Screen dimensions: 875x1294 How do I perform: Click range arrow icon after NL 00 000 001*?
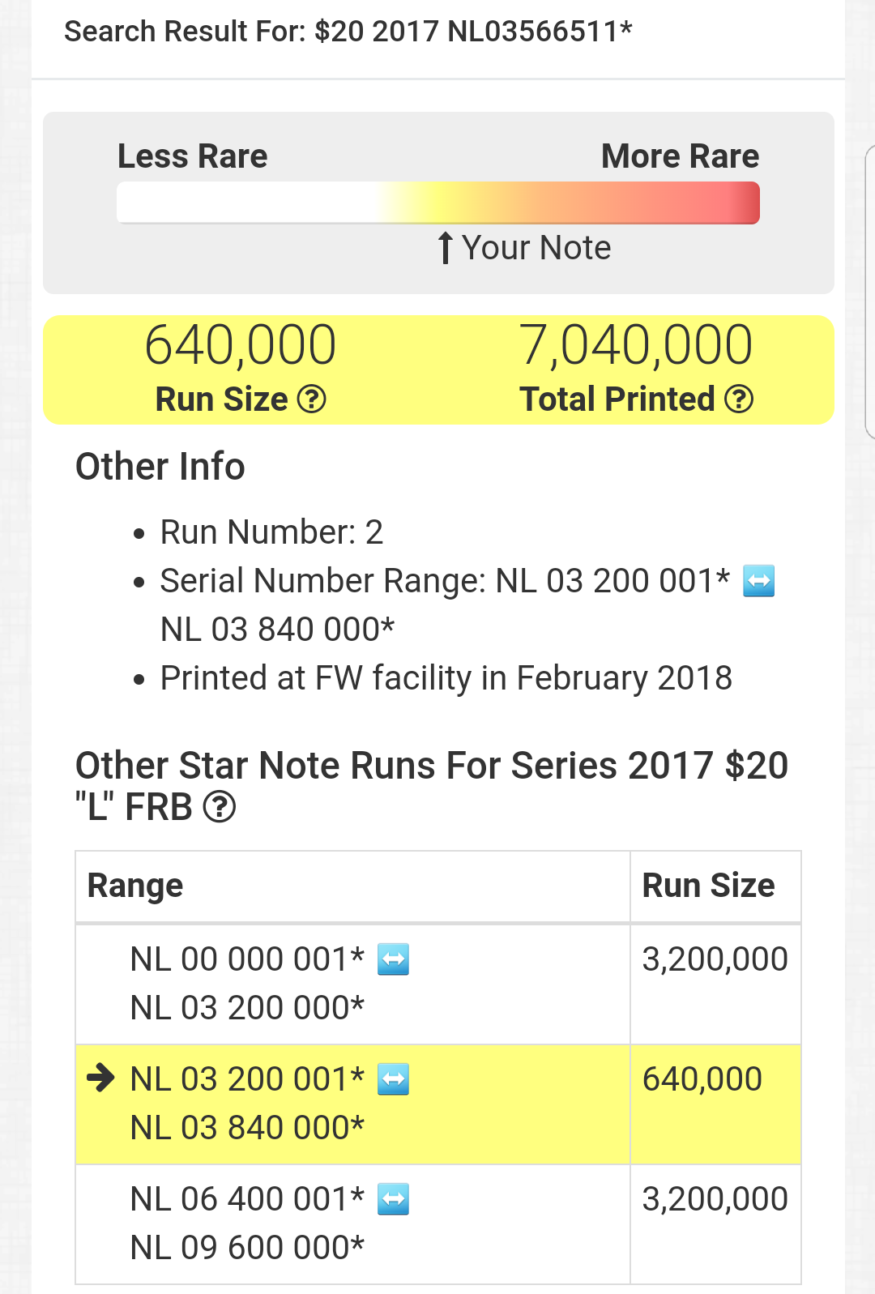[x=394, y=959]
